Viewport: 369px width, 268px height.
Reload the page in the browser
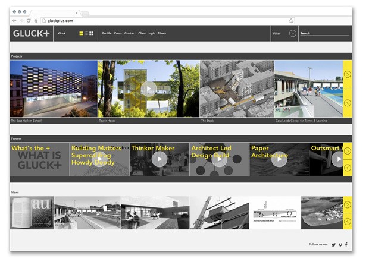click(x=29, y=21)
